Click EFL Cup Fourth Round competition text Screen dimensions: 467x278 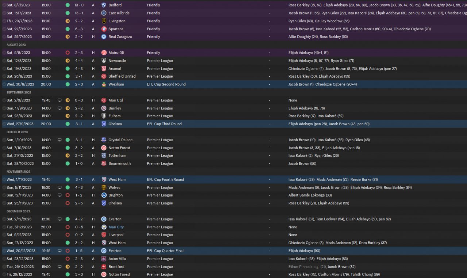(x=165, y=180)
